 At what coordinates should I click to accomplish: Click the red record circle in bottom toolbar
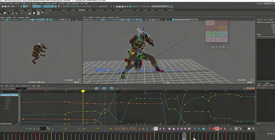tap(245, 129)
